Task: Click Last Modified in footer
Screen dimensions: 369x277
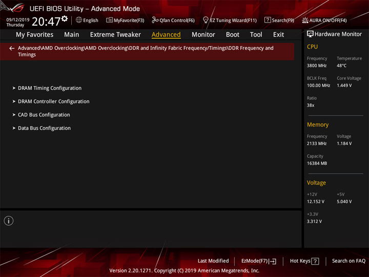Action: click(x=213, y=261)
